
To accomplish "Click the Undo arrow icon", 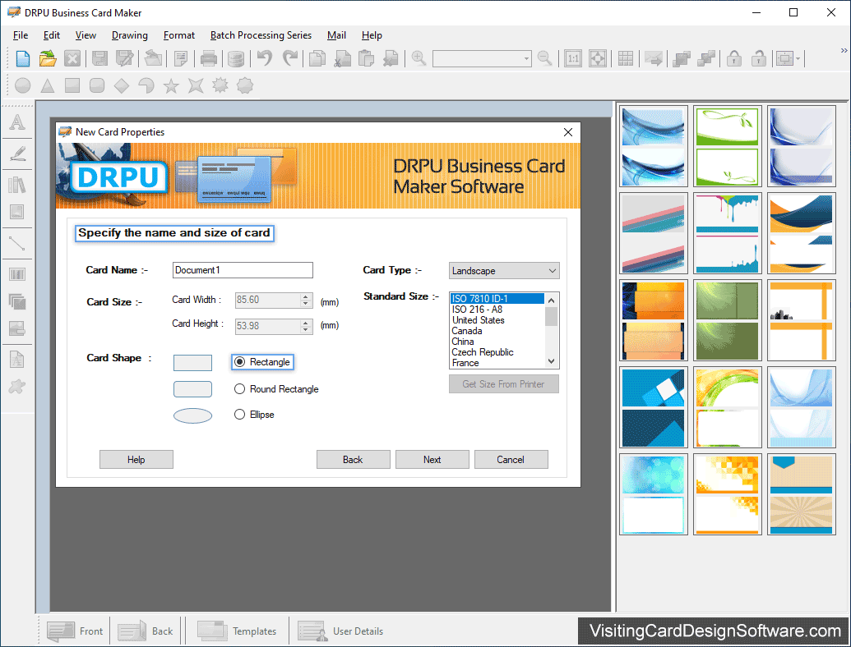I will (x=265, y=57).
